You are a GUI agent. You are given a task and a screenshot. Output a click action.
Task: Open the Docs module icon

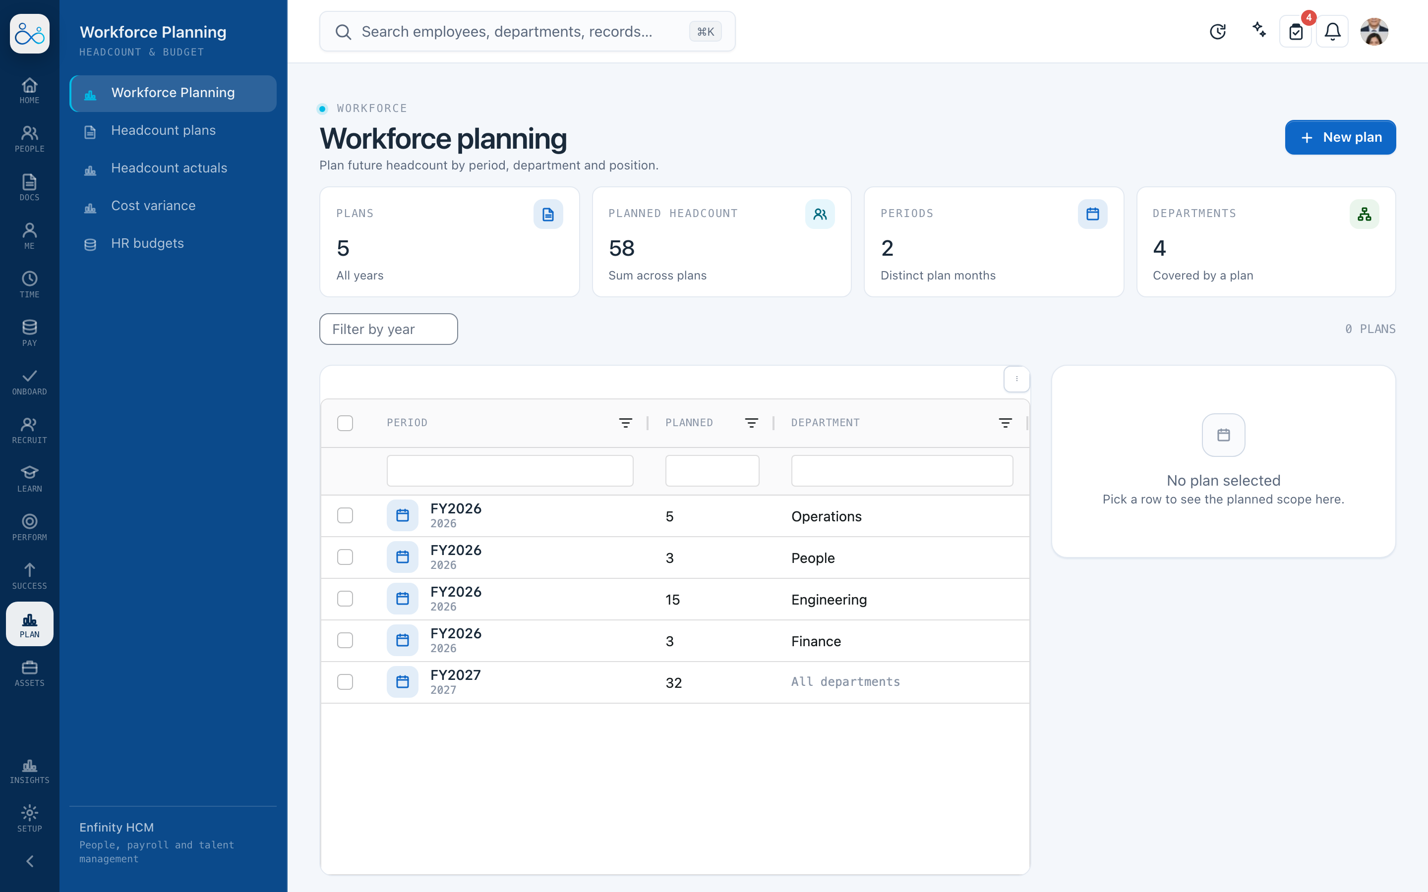30,188
